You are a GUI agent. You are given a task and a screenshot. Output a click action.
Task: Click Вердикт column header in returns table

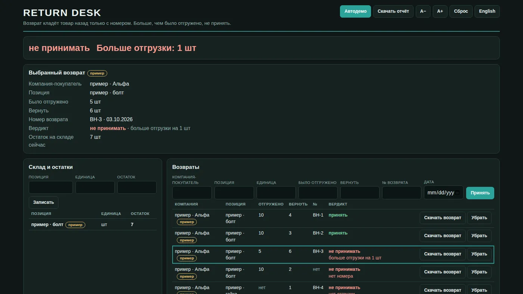click(x=338, y=204)
